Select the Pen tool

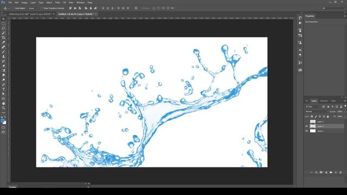3,84
